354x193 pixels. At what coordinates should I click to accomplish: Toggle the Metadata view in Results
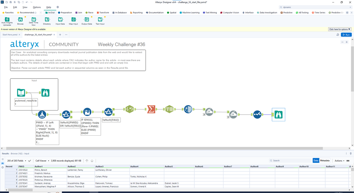coord(325,160)
